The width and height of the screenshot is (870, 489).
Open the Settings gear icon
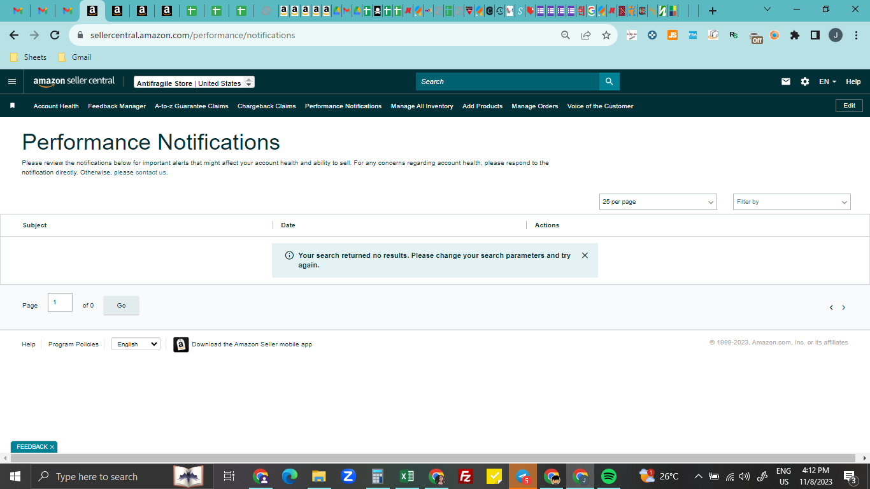[805, 81]
